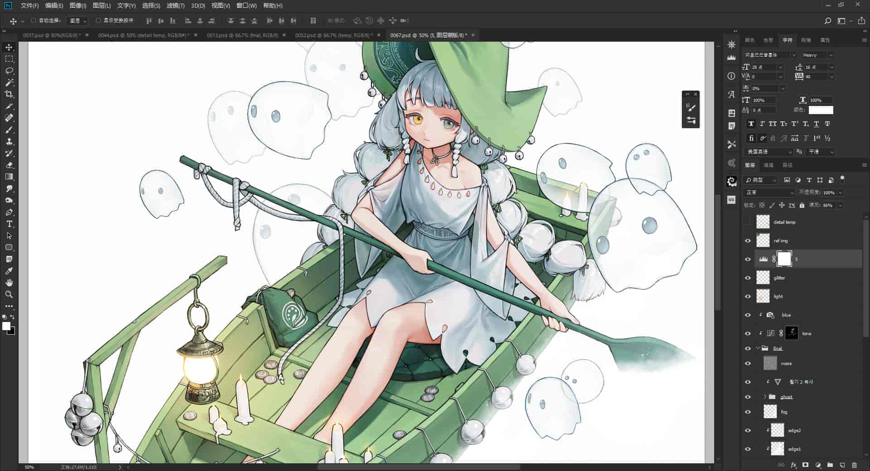Click the character text color swatch
870x471 pixels.
click(821, 110)
